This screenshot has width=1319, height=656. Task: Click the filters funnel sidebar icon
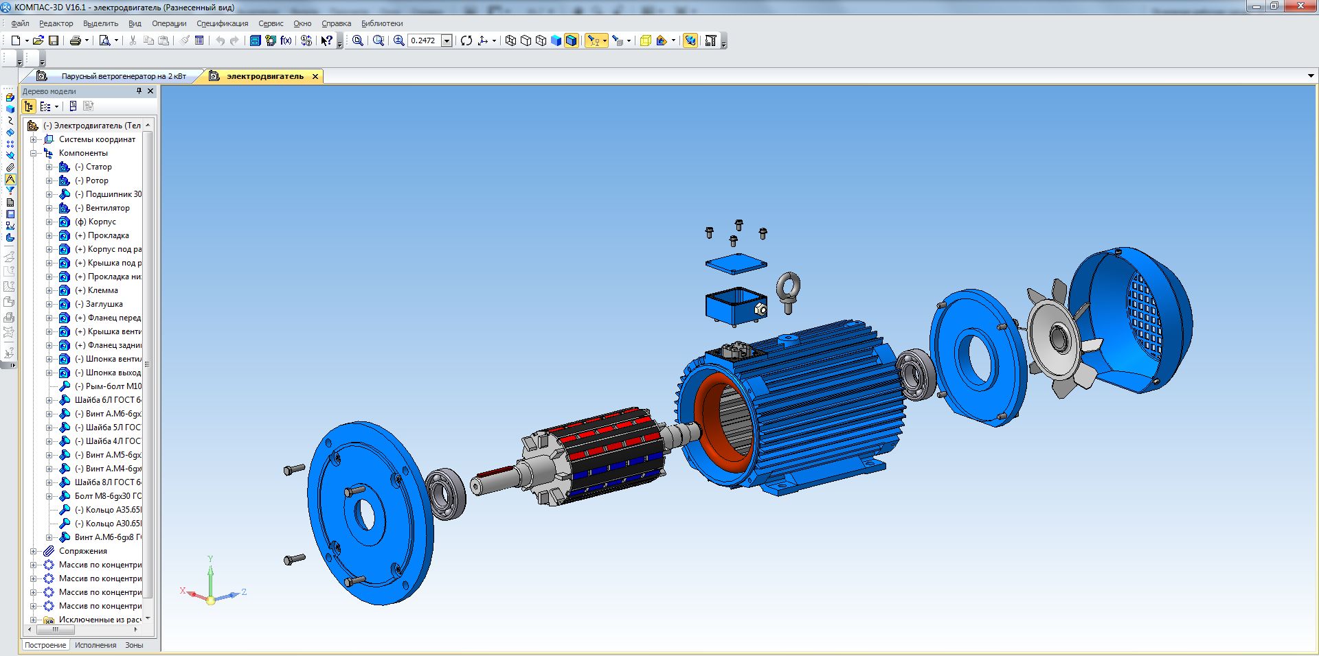pyautogui.click(x=10, y=191)
